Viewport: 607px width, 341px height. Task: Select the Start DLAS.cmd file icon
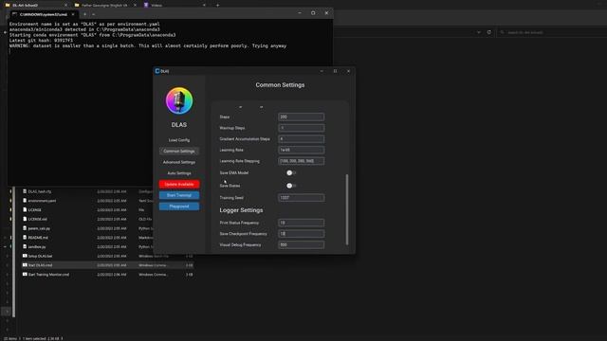coord(25,265)
